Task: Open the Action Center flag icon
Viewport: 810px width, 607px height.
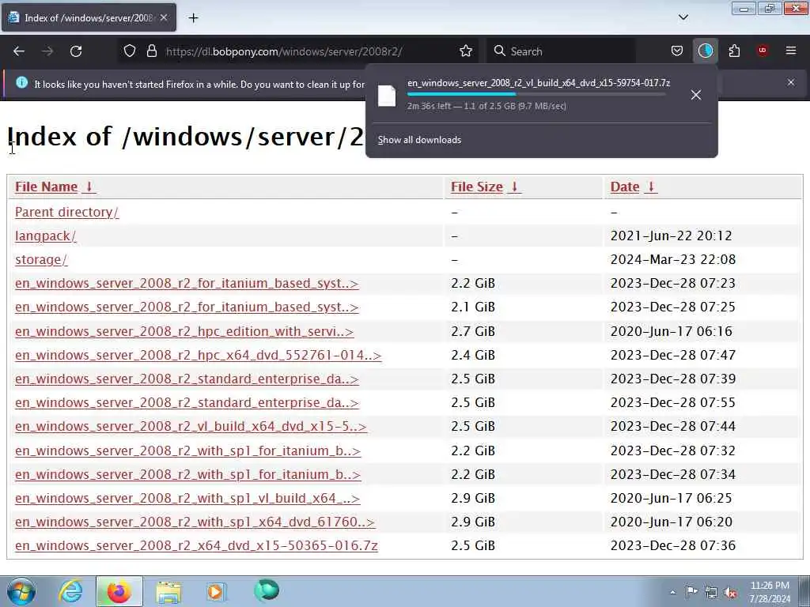Action: click(691, 592)
